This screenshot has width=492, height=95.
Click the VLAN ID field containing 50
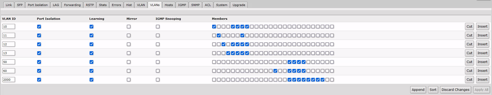(x=9, y=62)
